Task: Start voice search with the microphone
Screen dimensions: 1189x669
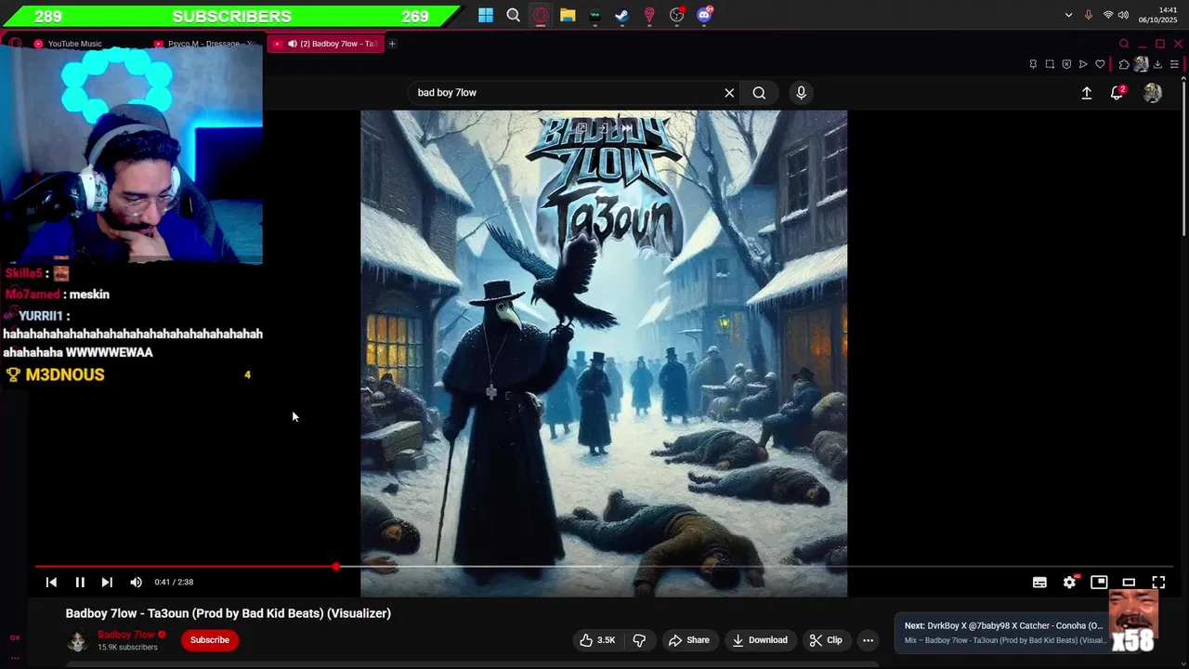Action: (x=801, y=93)
